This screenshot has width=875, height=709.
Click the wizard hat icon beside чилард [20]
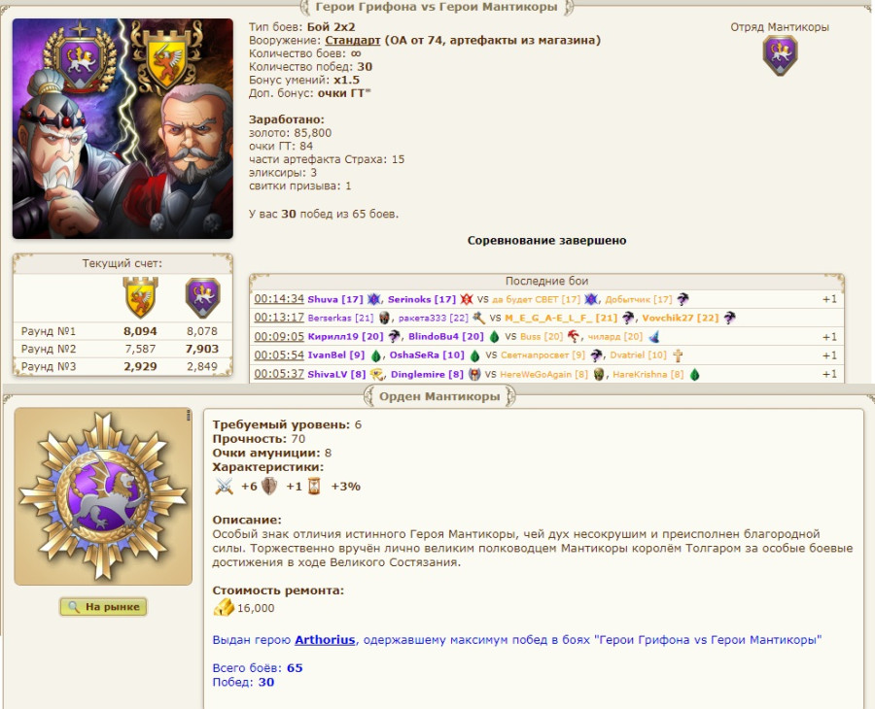(654, 337)
